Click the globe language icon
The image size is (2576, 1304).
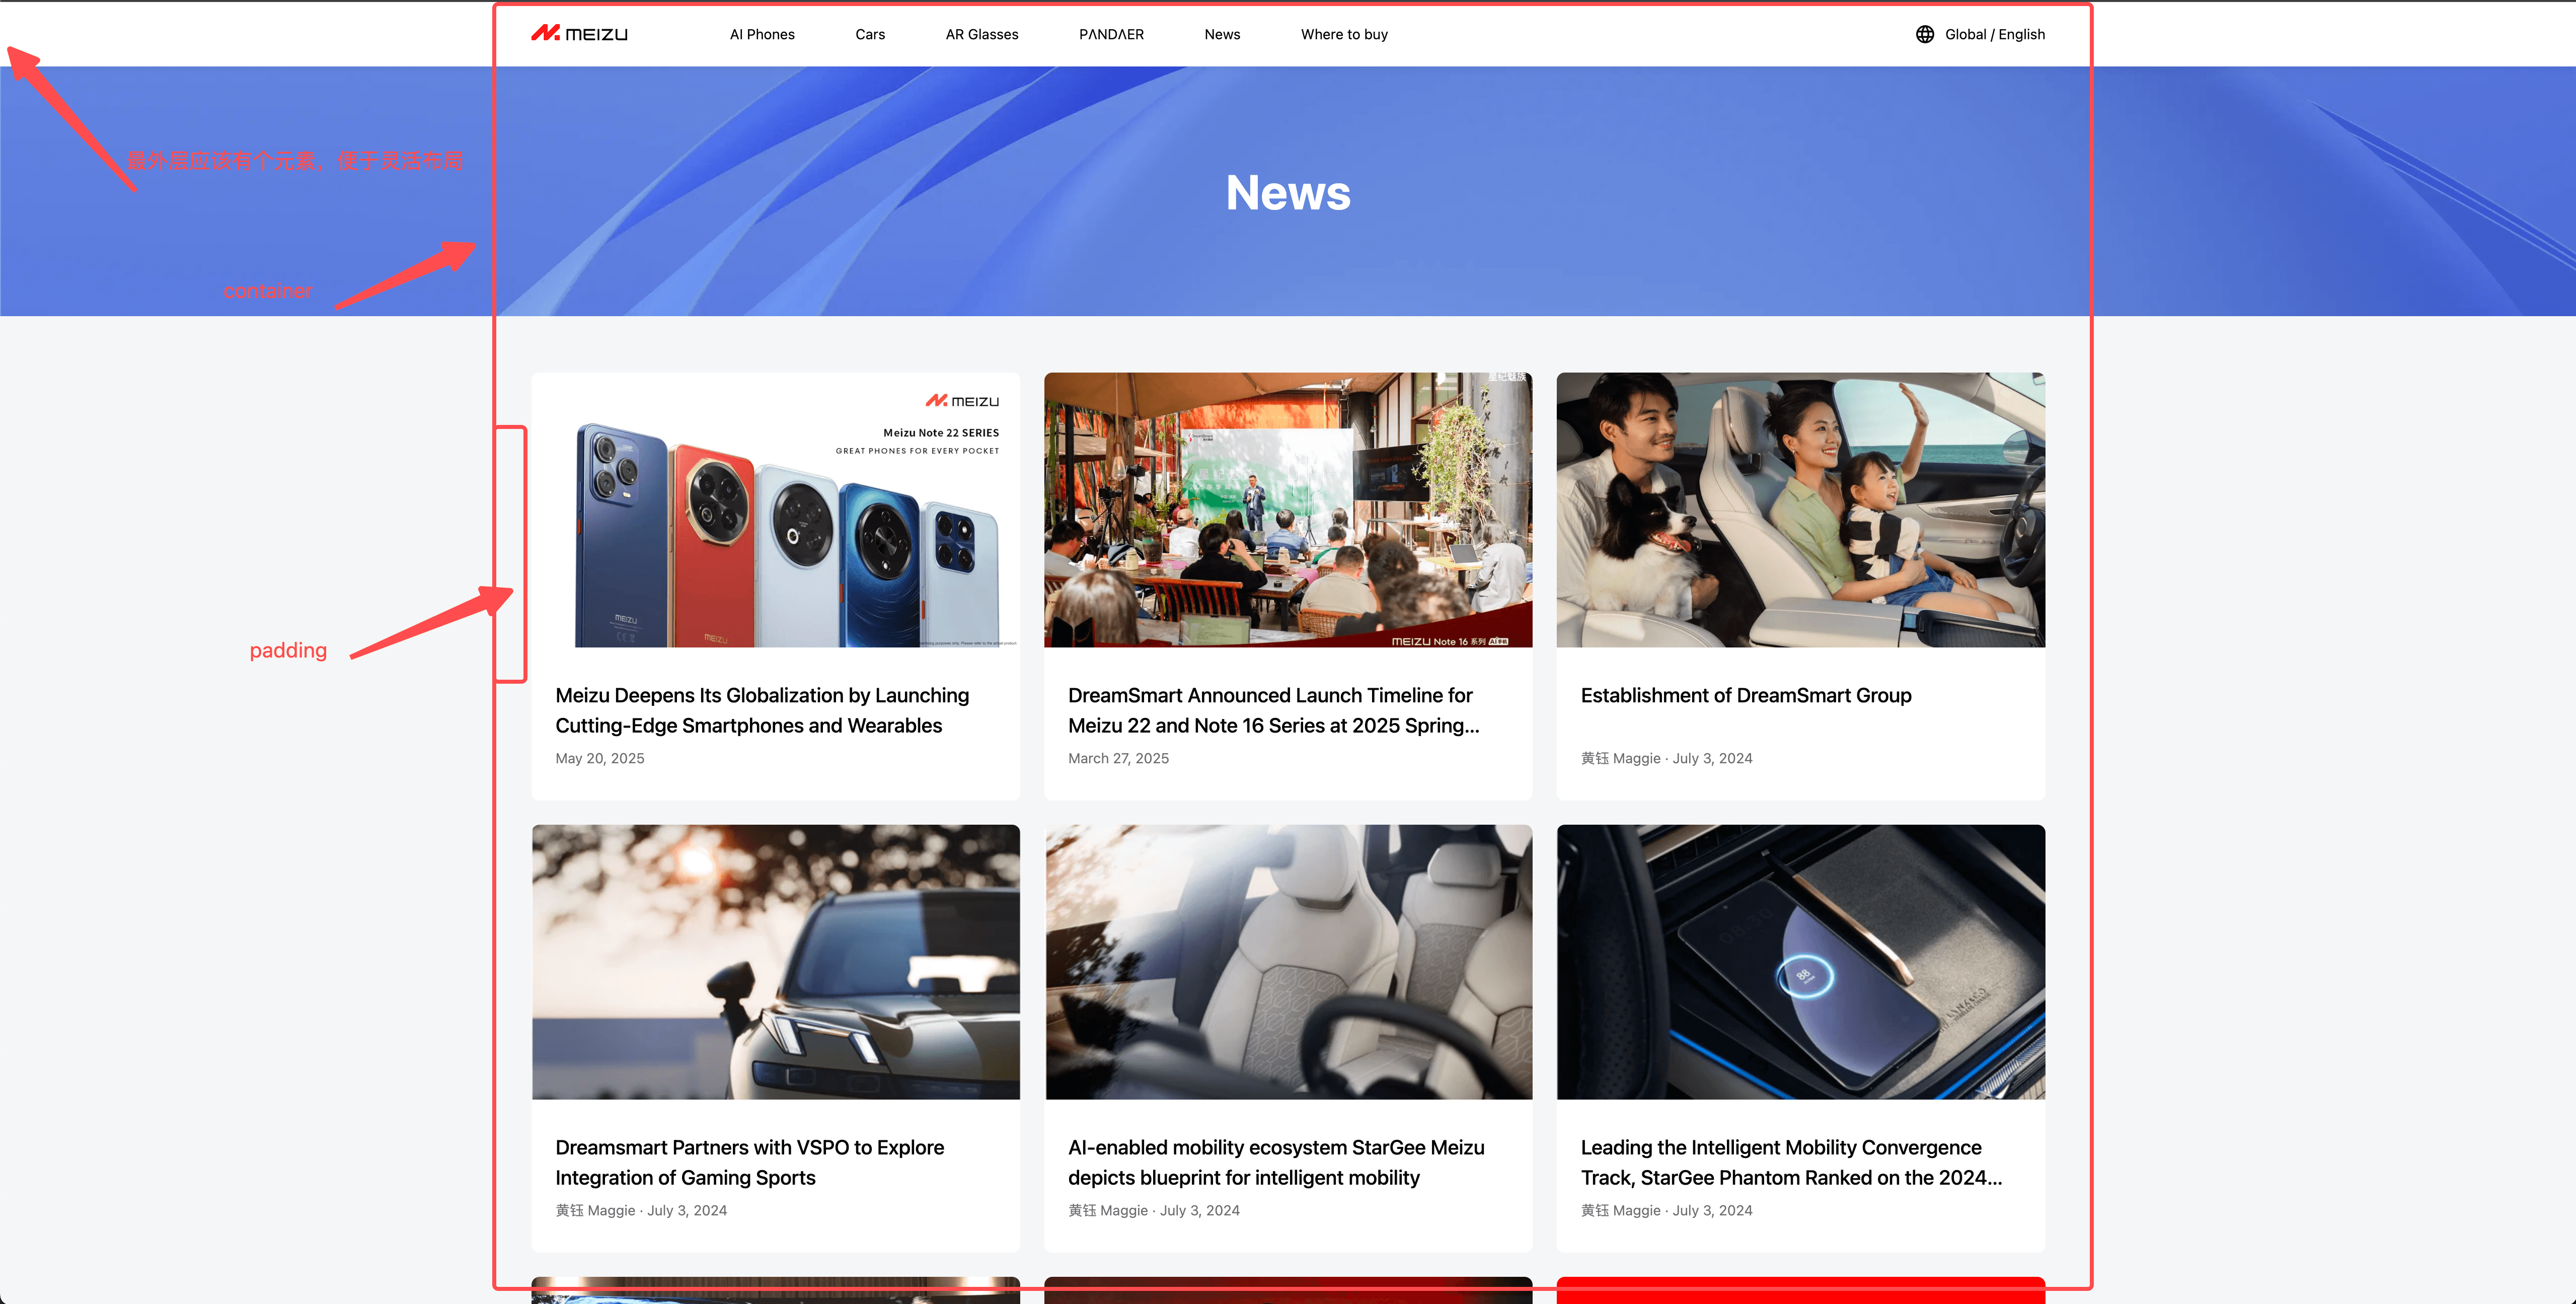pyautogui.click(x=1924, y=34)
